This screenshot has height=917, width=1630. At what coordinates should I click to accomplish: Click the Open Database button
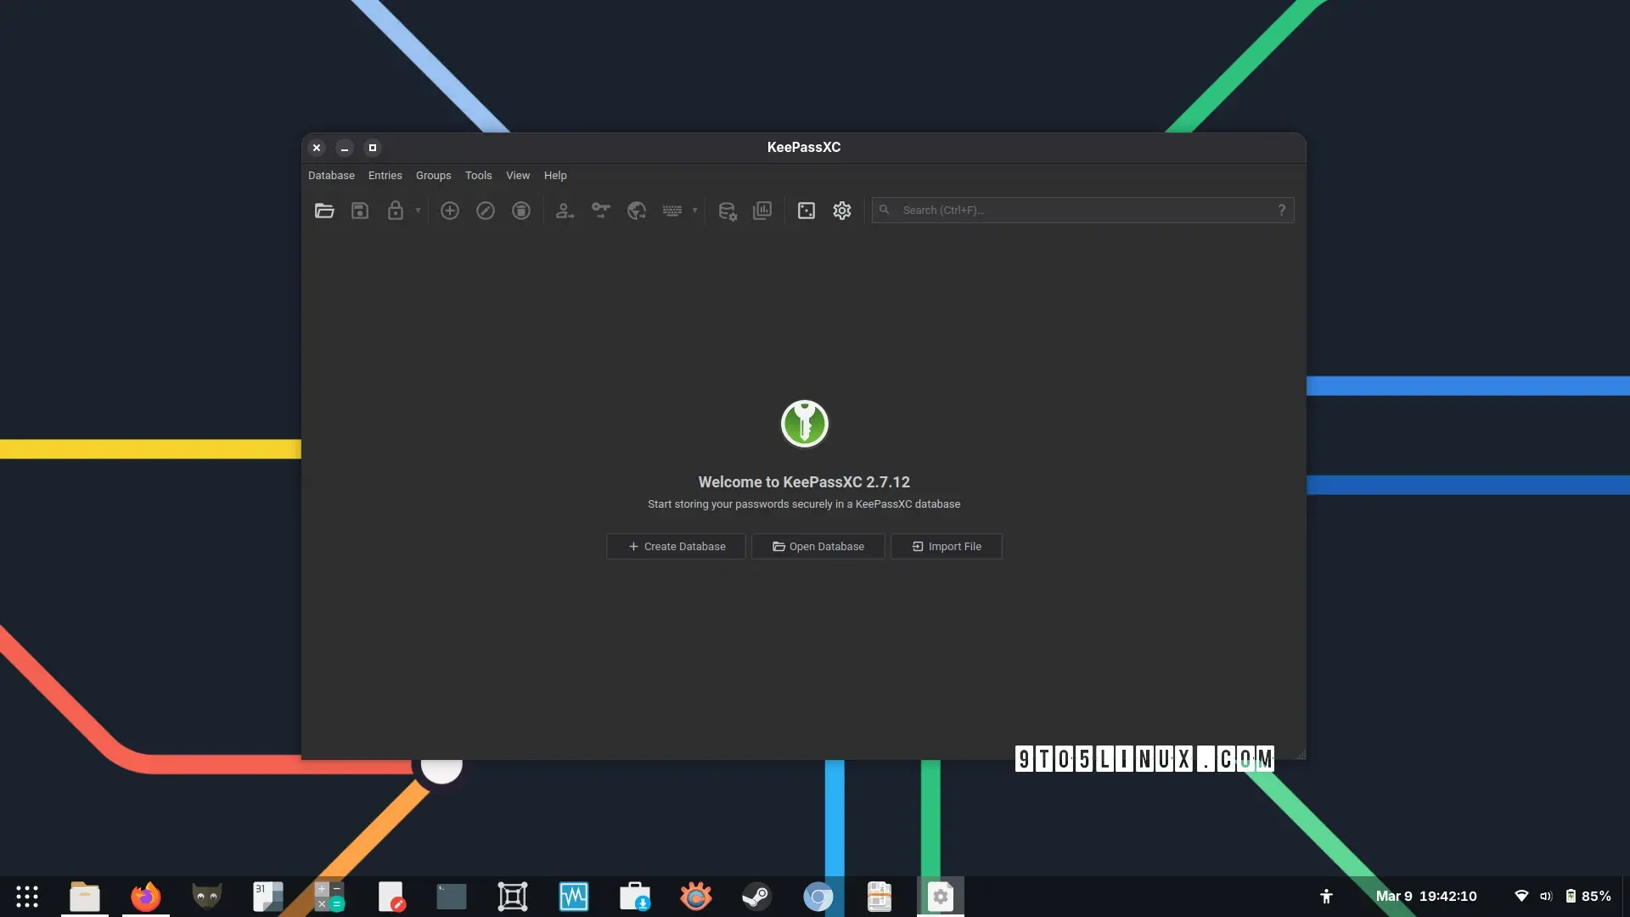(818, 547)
